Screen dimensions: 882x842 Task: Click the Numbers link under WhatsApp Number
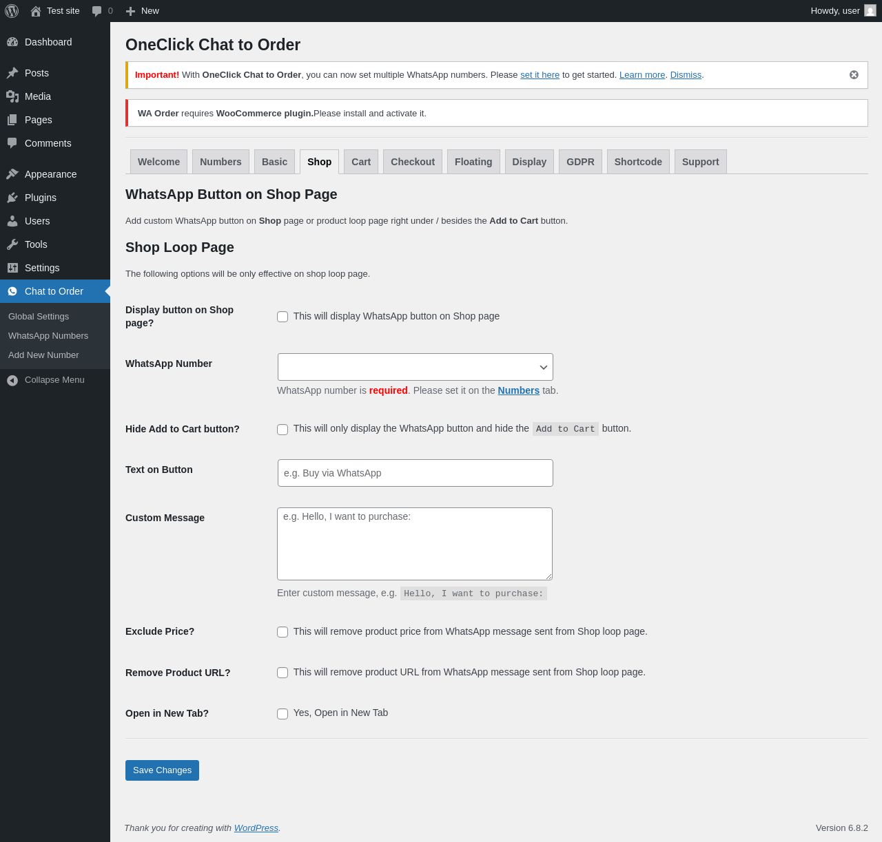(x=518, y=390)
